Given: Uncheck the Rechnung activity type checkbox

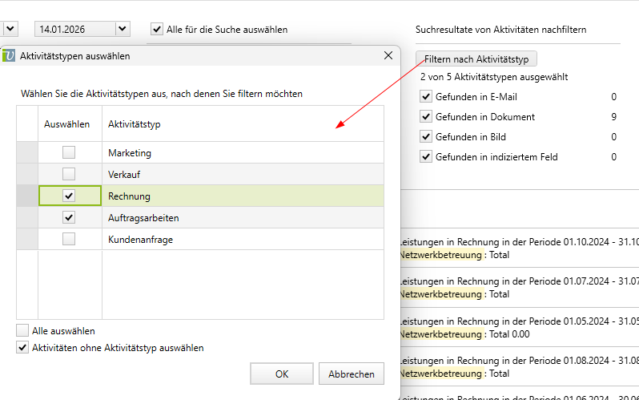Looking at the screenshot, I should pyautogui.click(x=70, y=196).
